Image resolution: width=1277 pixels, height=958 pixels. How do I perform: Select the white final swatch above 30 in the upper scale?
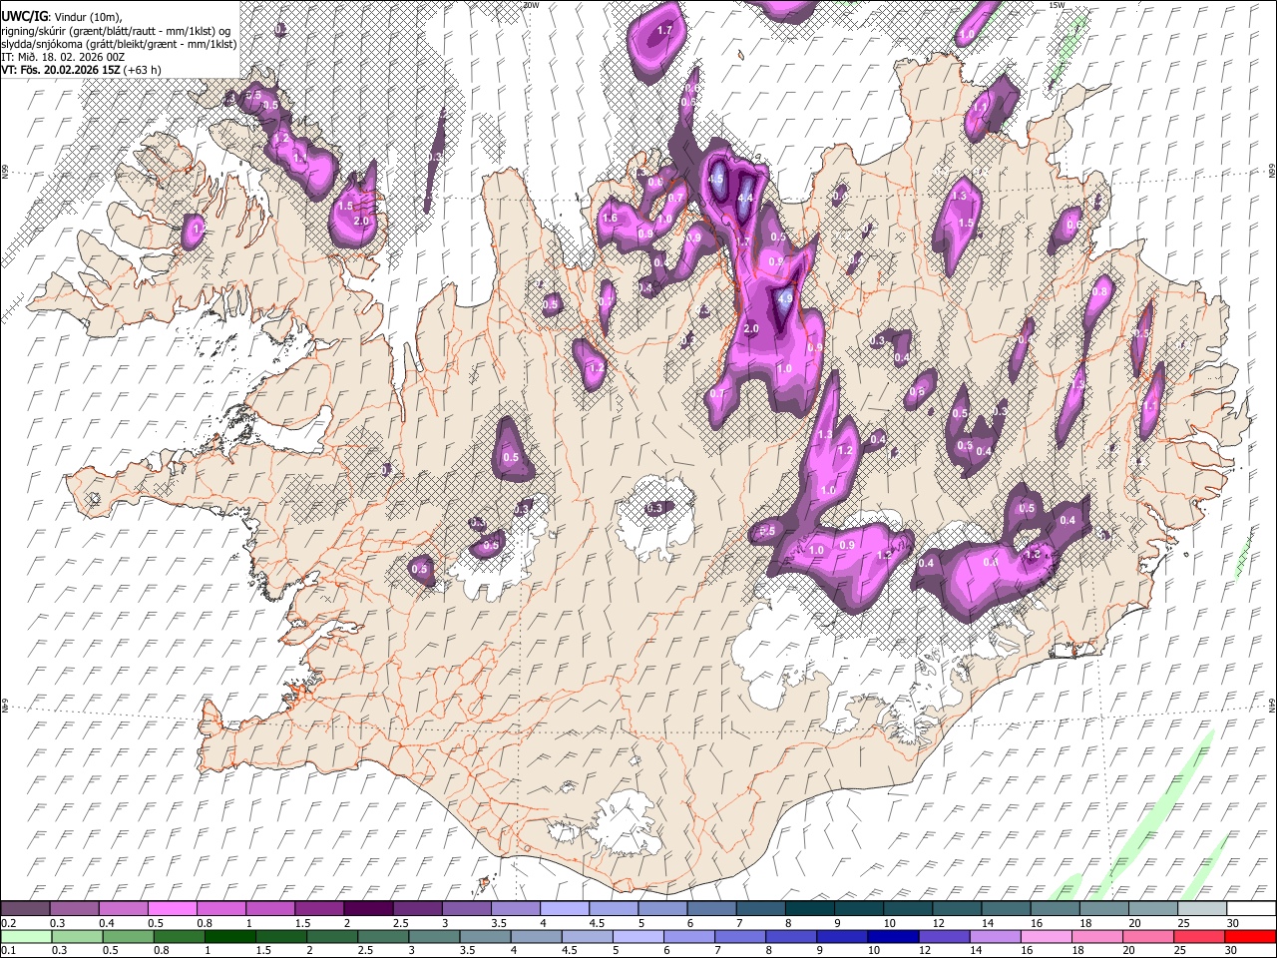(x=1251, y=908)
